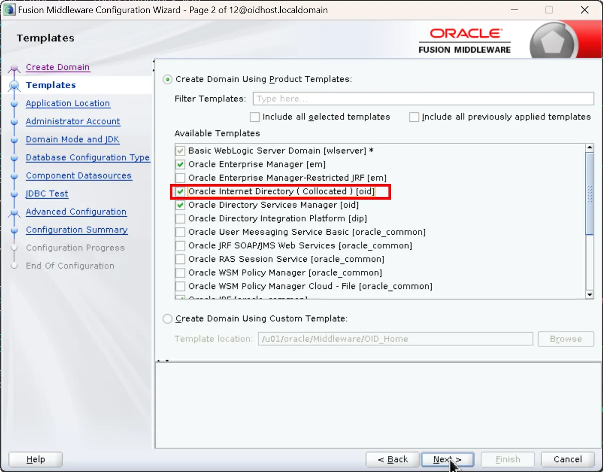The image size is (603, 472).
Task: Go to Database Configuration Type step
Action: tap(88, 158)
